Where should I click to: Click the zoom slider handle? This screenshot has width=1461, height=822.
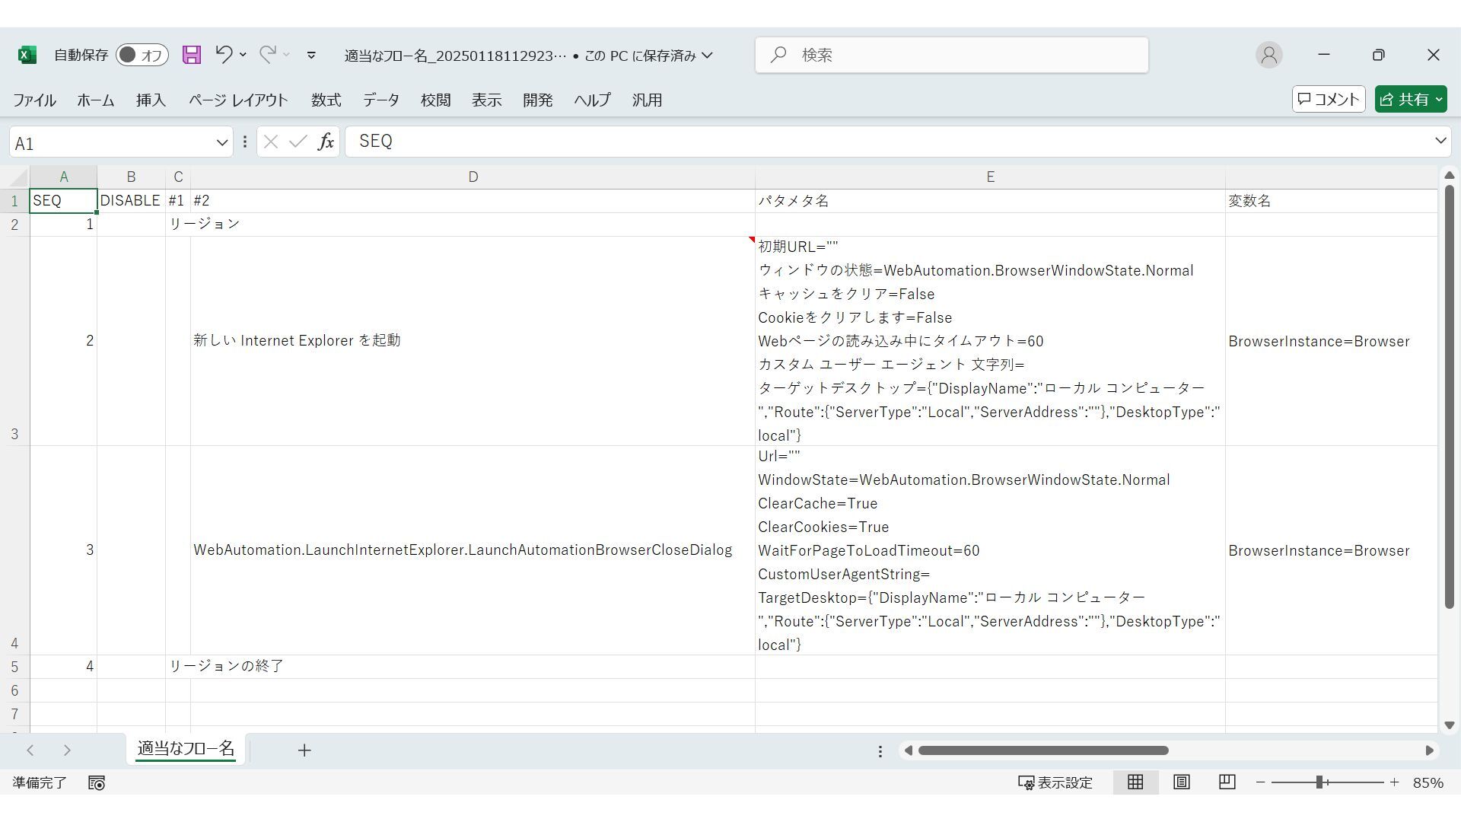(x=1320, y=782)
